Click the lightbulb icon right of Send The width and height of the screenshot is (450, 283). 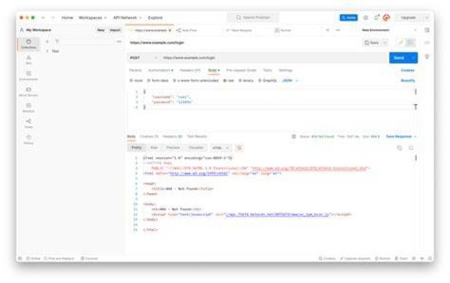coord(427,57)
